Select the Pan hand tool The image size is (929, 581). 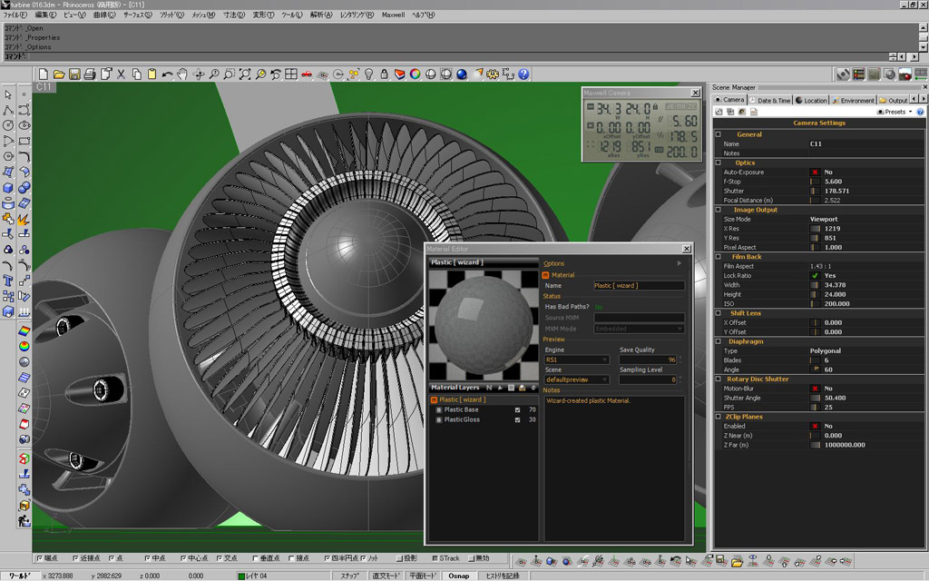click(182, 74)
